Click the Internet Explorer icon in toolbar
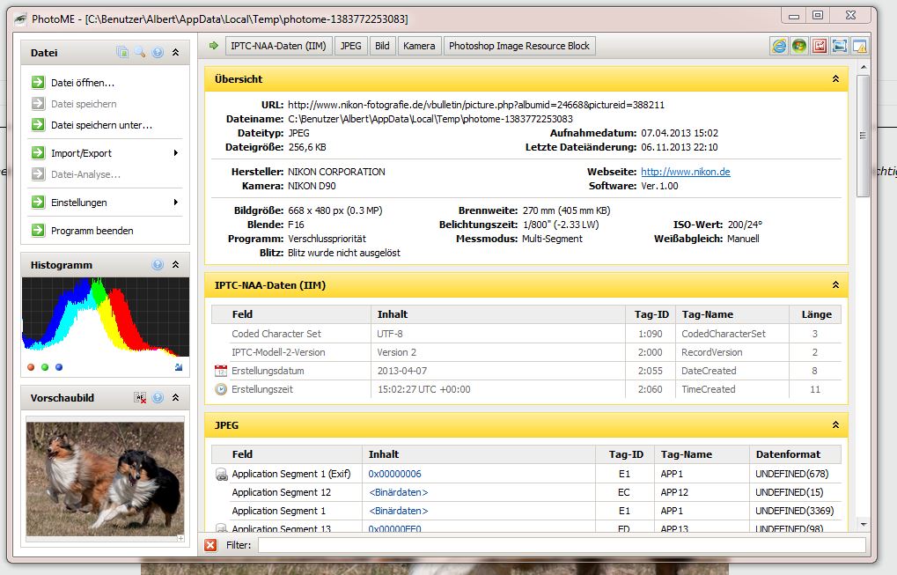The width and height of the screenshot is (897, 575). (x=779, y=46)
